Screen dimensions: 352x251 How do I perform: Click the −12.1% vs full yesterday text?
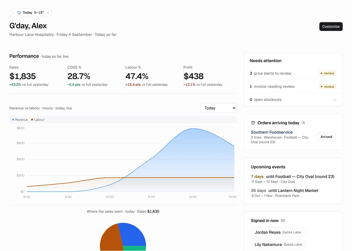coord(203,85)
